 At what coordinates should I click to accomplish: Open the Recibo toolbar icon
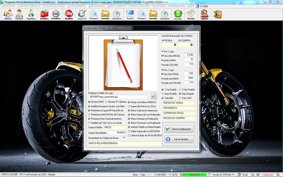(191, 14)
